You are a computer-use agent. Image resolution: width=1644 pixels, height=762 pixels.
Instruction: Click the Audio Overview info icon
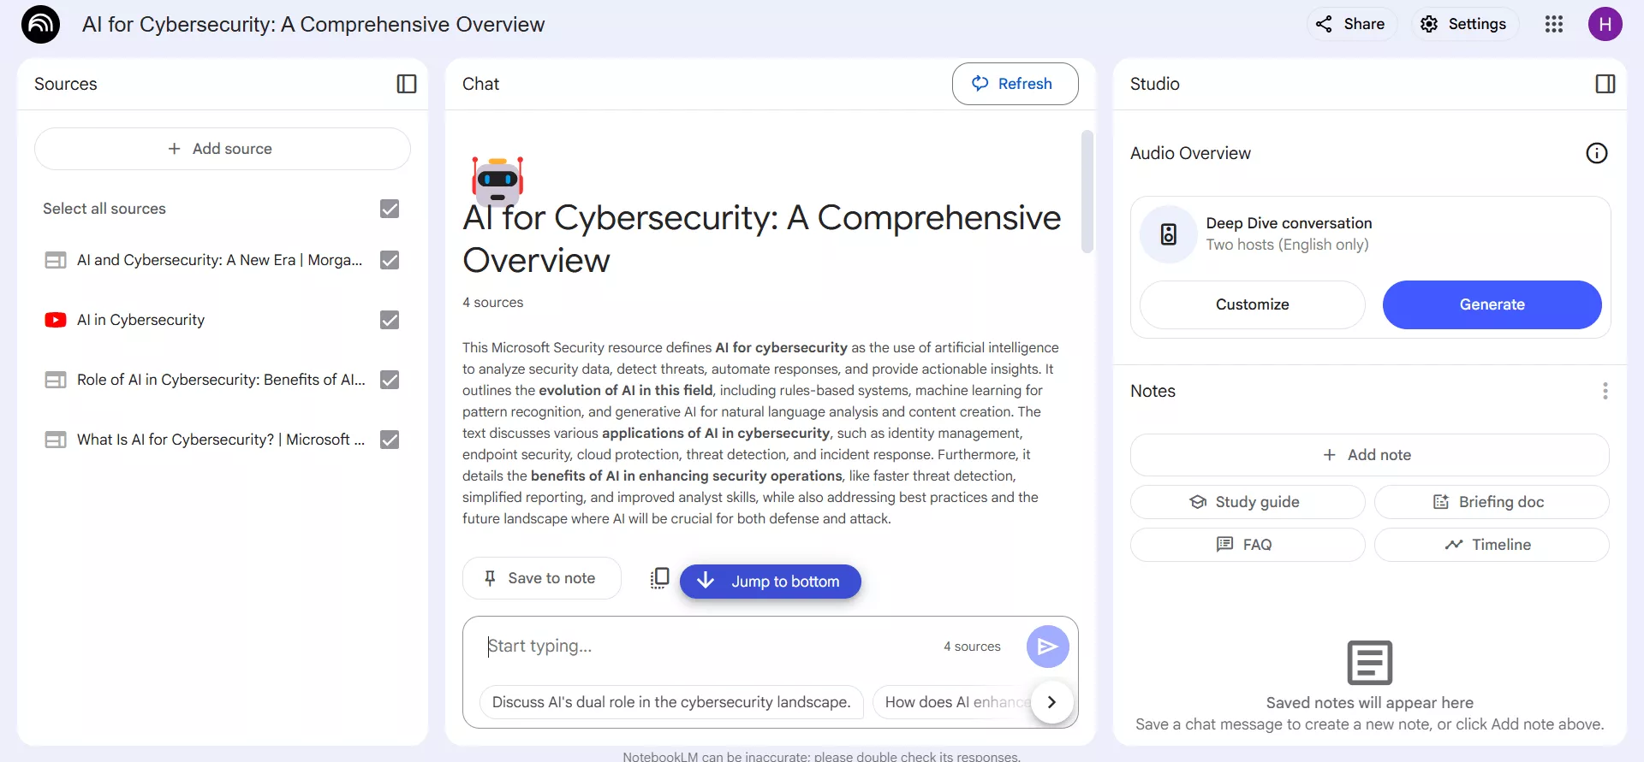coord(1596,153)
